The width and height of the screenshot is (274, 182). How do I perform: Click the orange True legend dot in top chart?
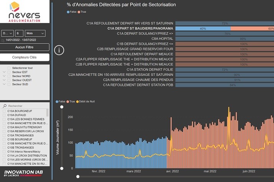(79, 12)
